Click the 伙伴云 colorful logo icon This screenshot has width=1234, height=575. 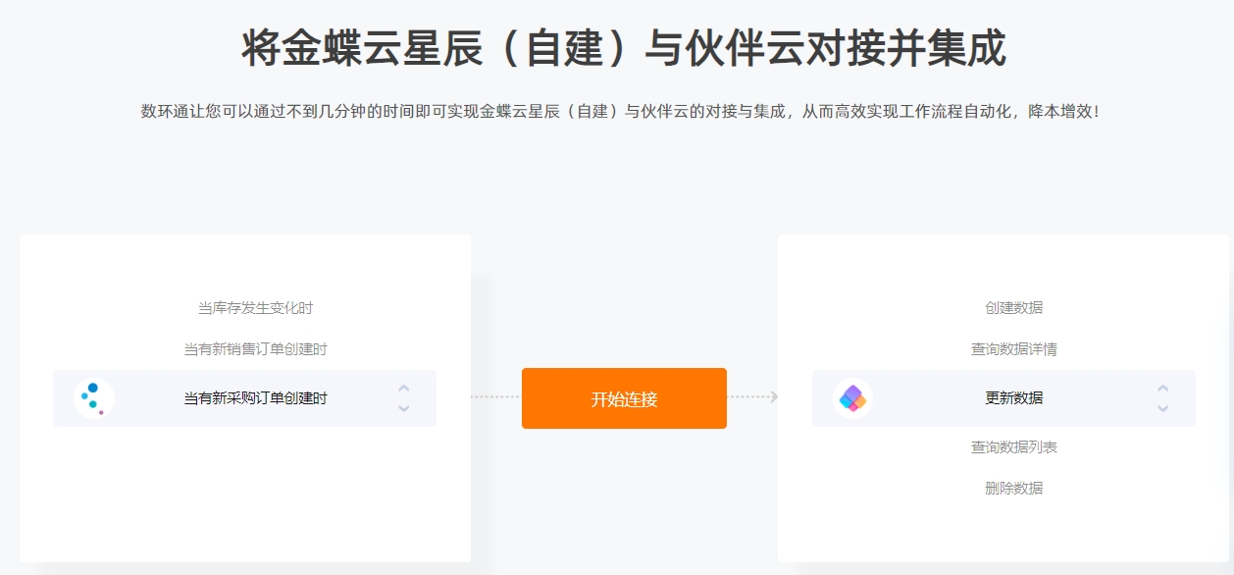[x=852, y=398]
